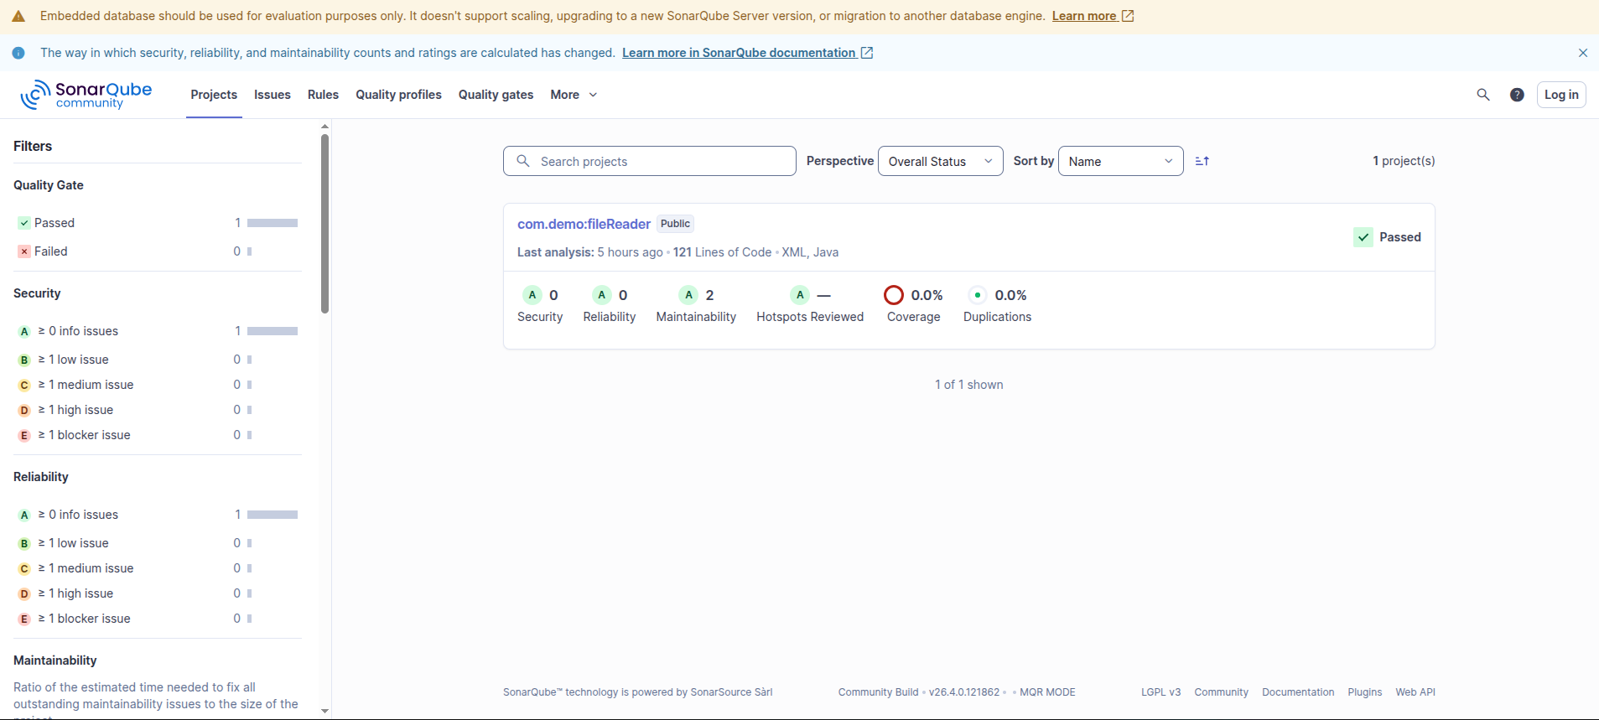Select Security B low issue filter
Viewport: 1599px width, 720px height.
coord(156,360)
